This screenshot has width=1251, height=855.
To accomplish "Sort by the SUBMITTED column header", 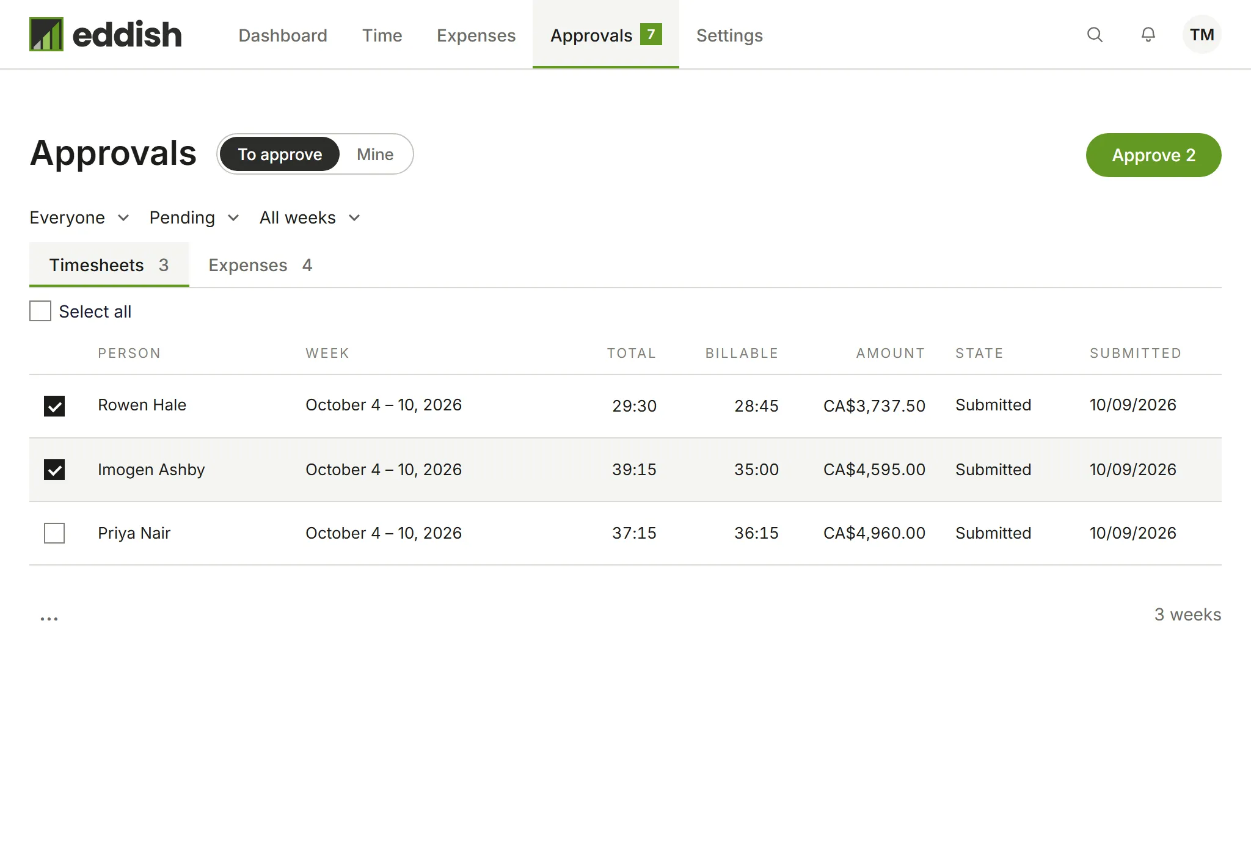I will coord(1136,353).
